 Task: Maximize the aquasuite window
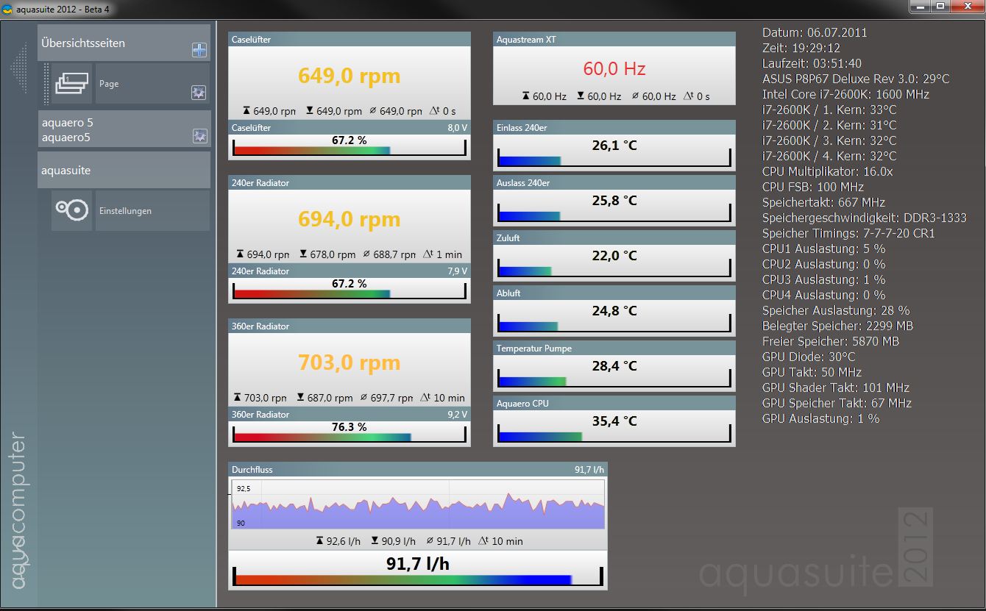[940, 7]
